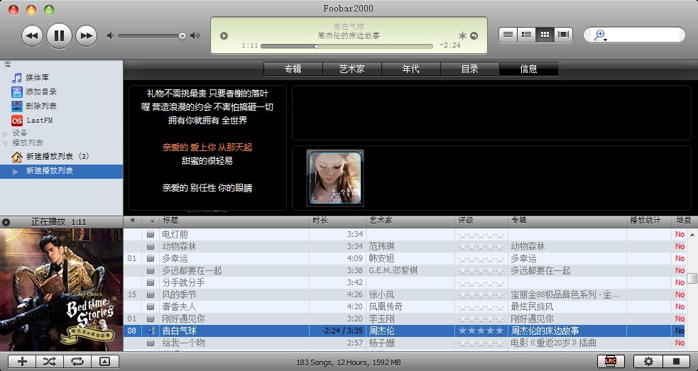Screen dimensions: 698x371
Task: Adjust the volume slider knob
Action: (x=182, y=36)
